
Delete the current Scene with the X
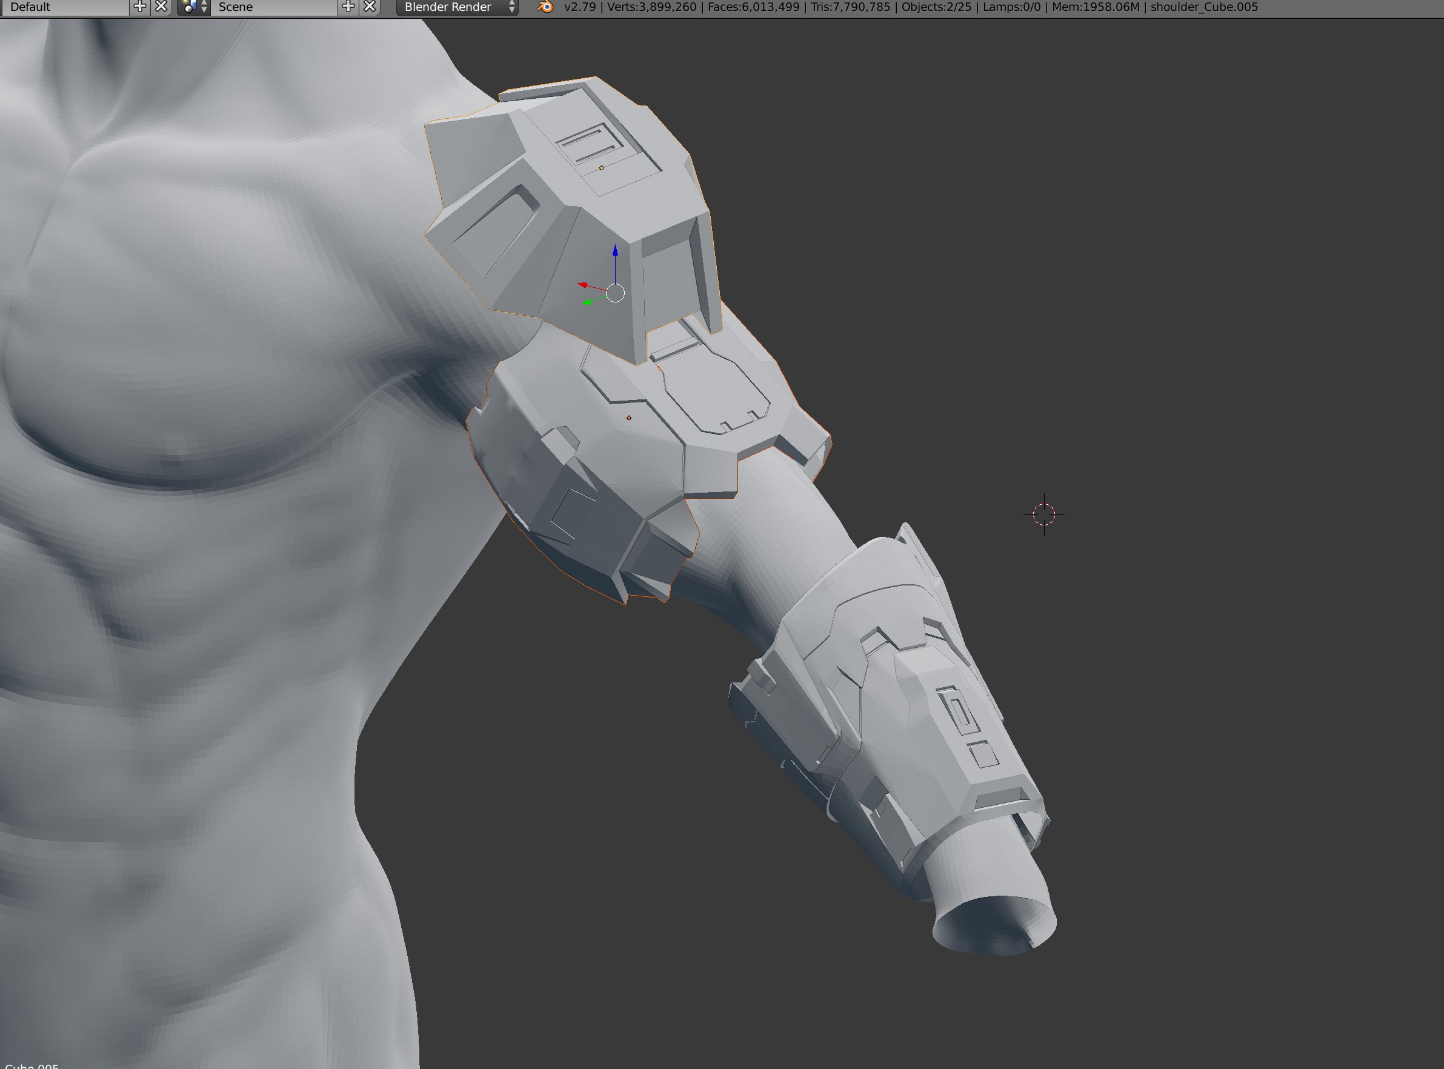[x=370, y=7]
